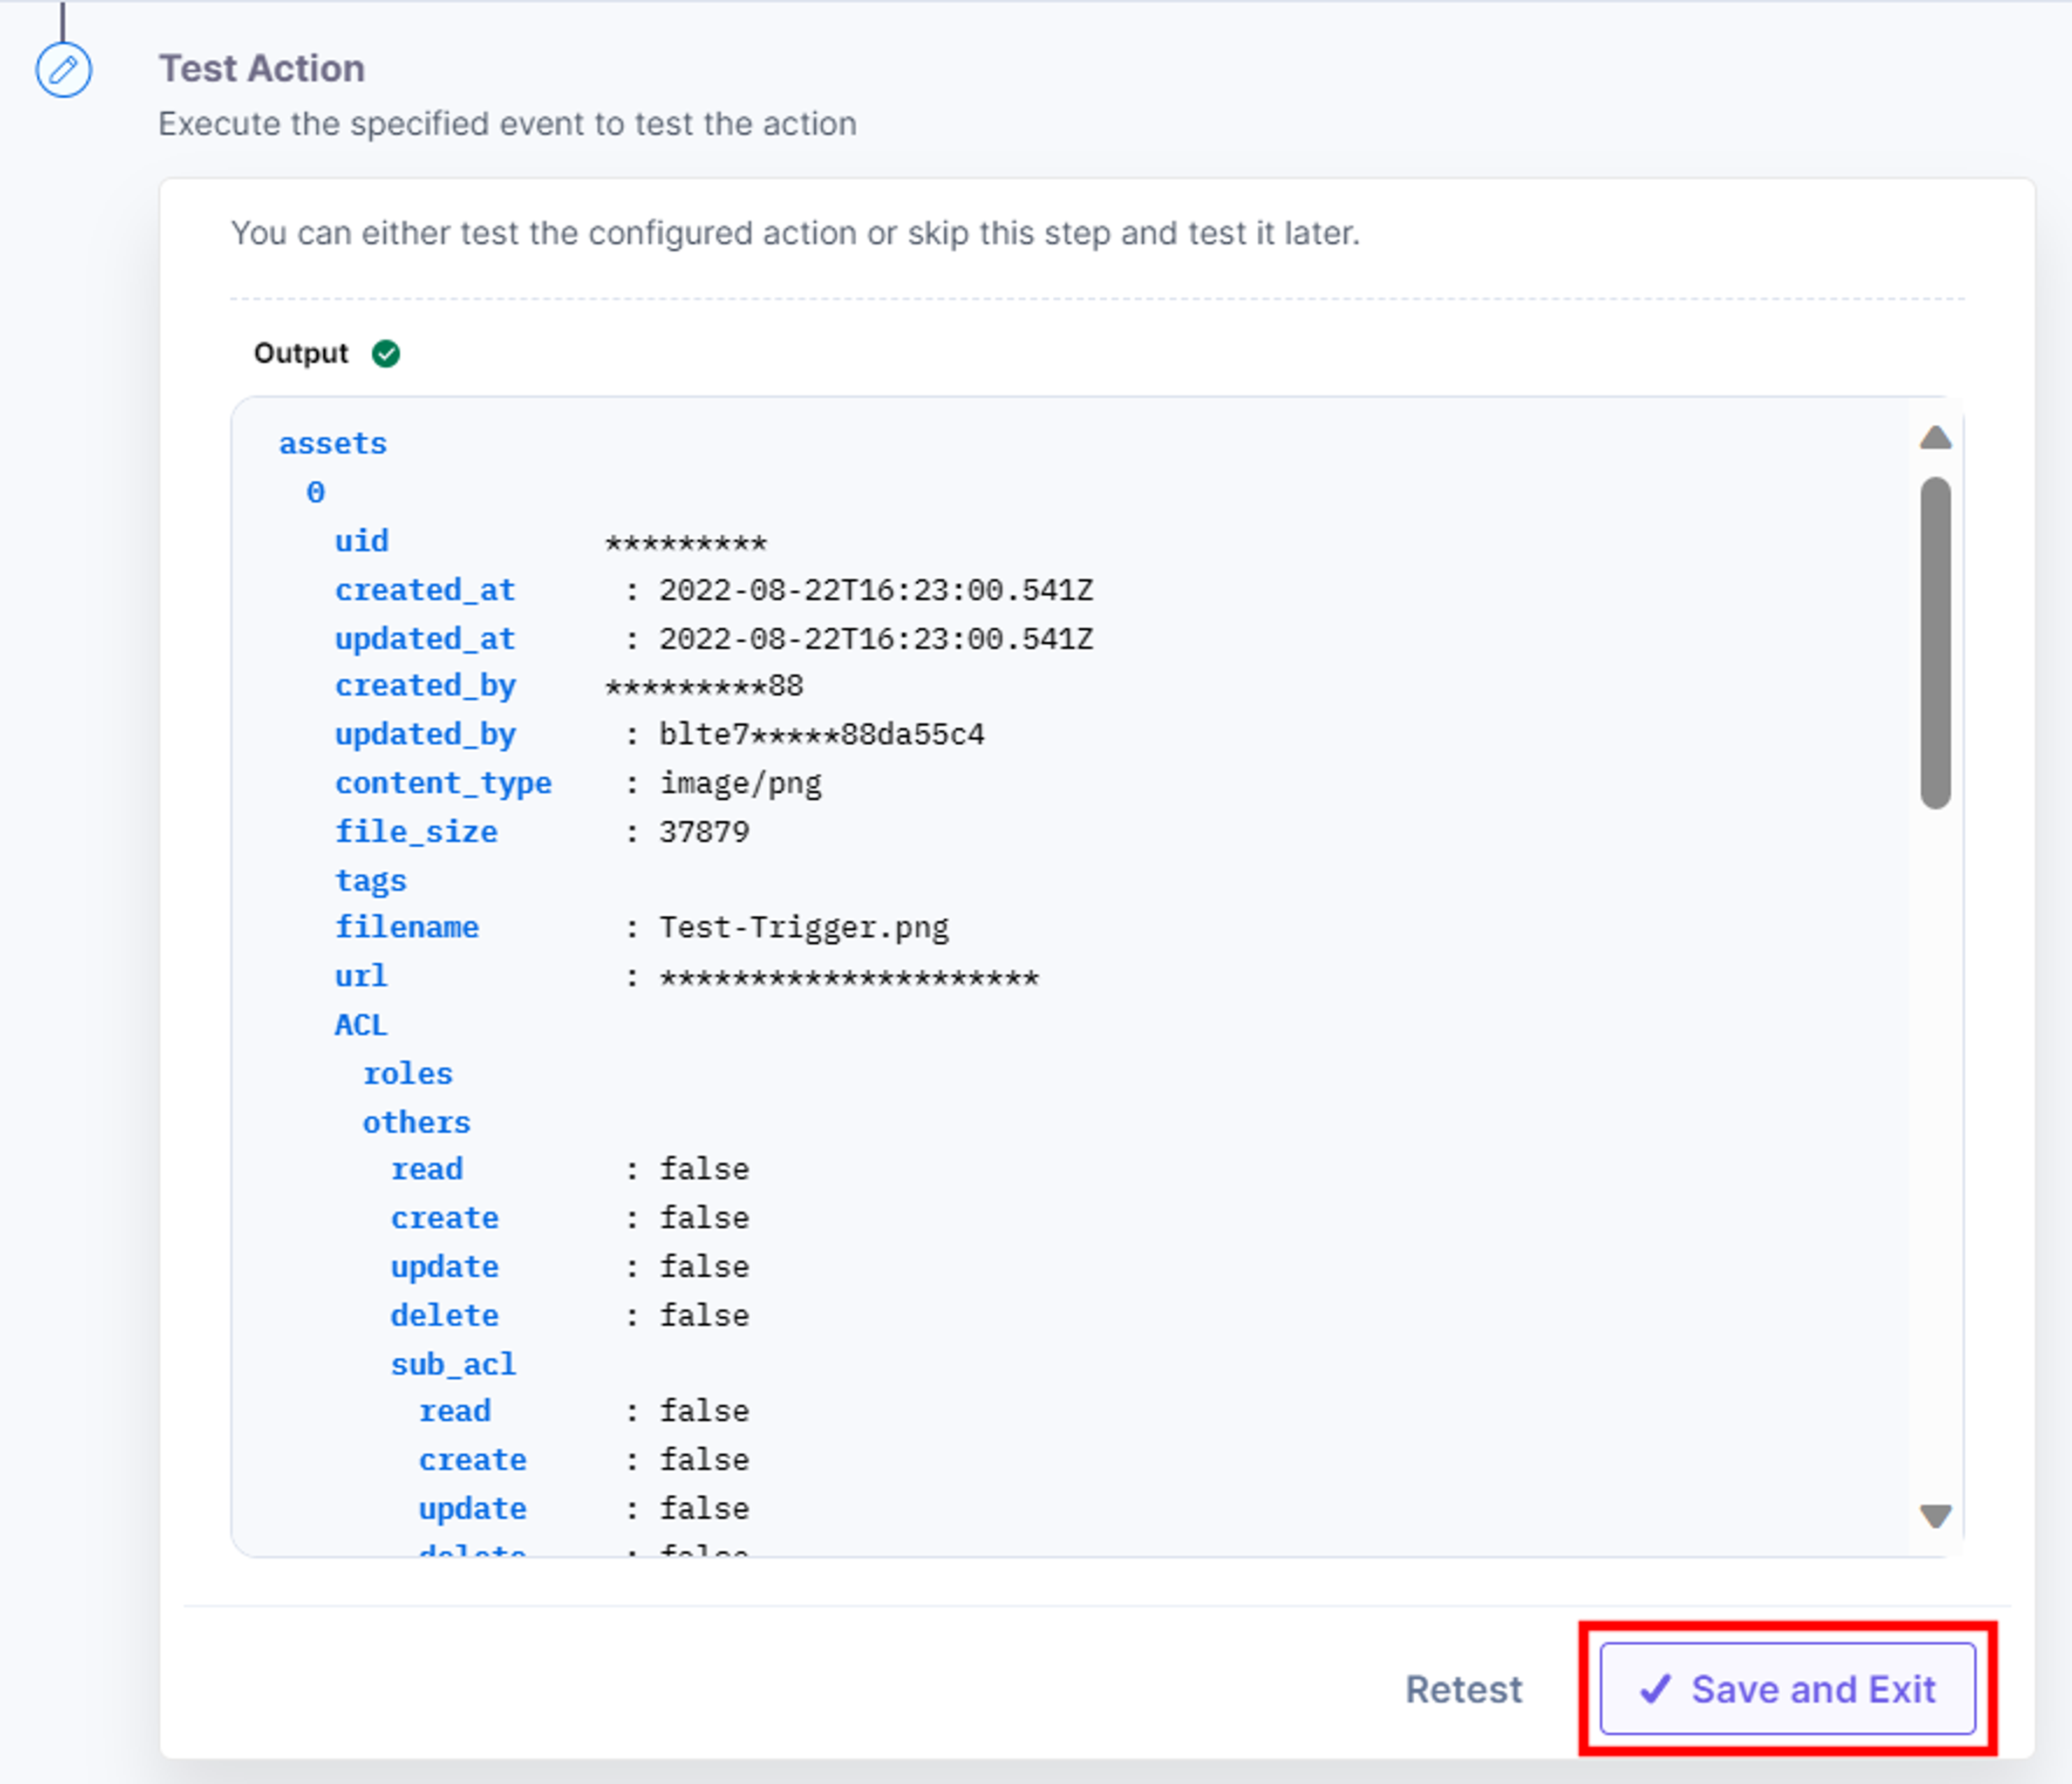Select the tags key in output

[371, 880]
